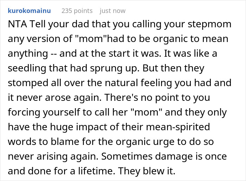Click the 235 points score
This screenshot has width=246, height=181.
coord(77,11)
